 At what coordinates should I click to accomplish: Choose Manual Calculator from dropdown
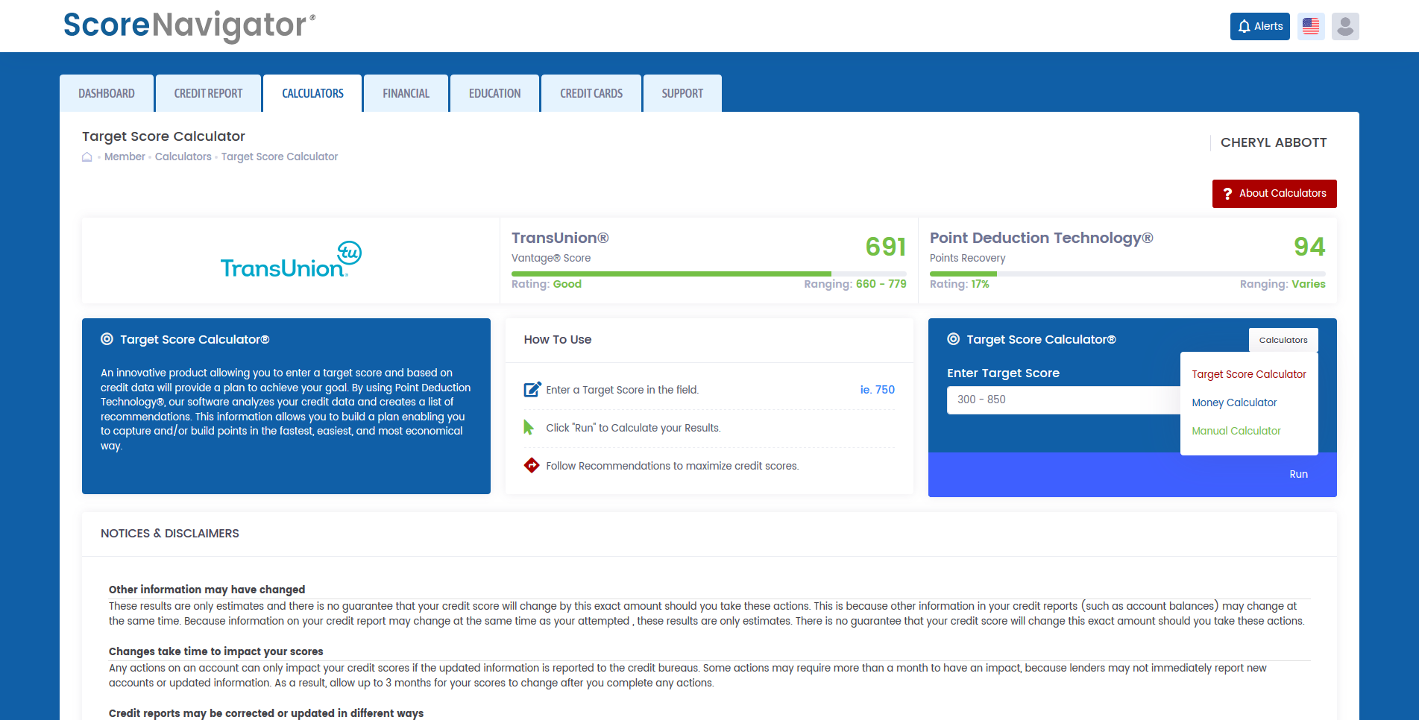1236,431
